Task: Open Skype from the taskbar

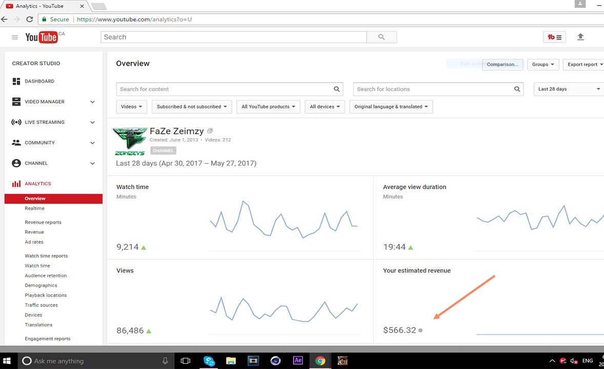Action: pos(209,361)
